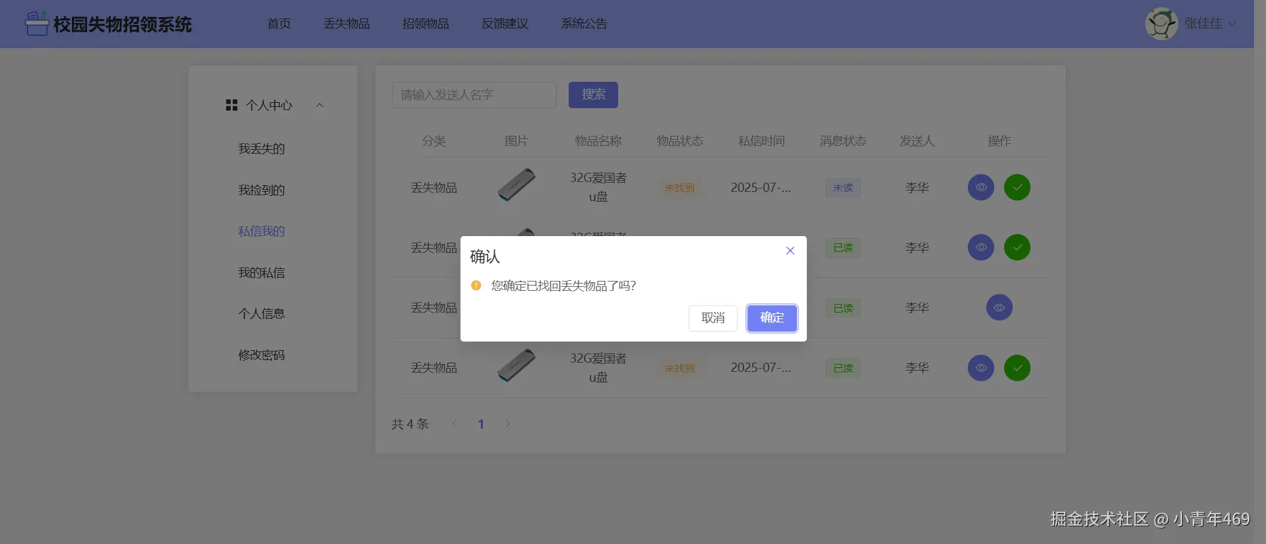
Task: Click the 未找到 tag in the 未读 row
Action: (680, 188)
